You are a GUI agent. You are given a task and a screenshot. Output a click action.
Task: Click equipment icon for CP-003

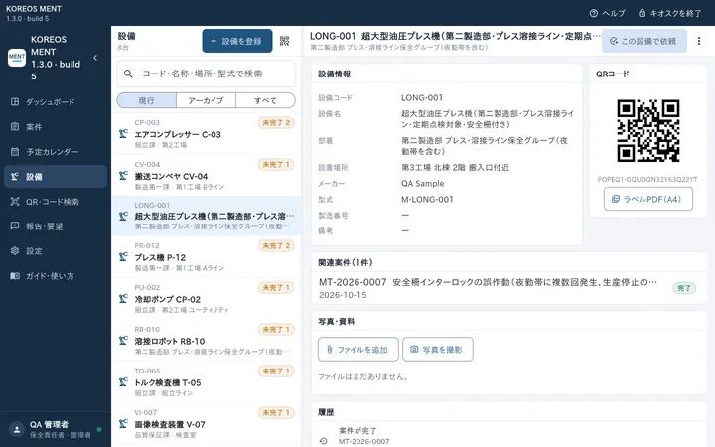pos(123,134)
